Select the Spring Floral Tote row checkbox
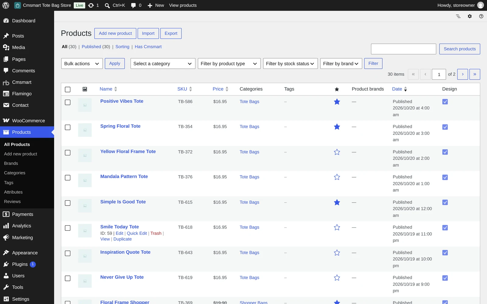Viewport: 487px width, 304px height. click(68, 127)
